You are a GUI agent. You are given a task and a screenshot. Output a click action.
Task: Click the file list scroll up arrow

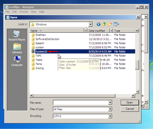[137, 31]
